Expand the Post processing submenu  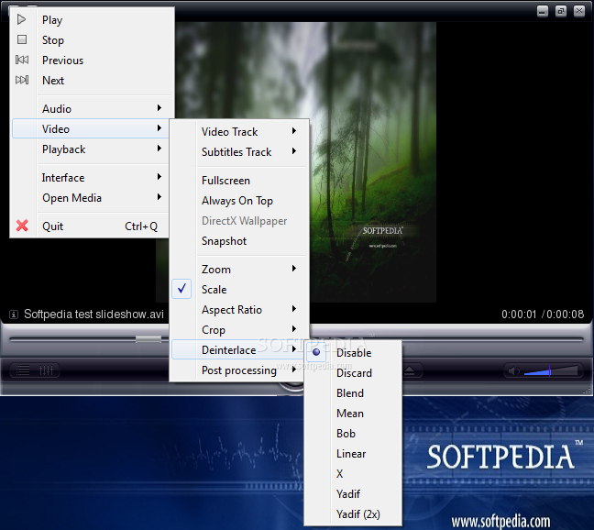pyautogui.click(x=238, y=370)
